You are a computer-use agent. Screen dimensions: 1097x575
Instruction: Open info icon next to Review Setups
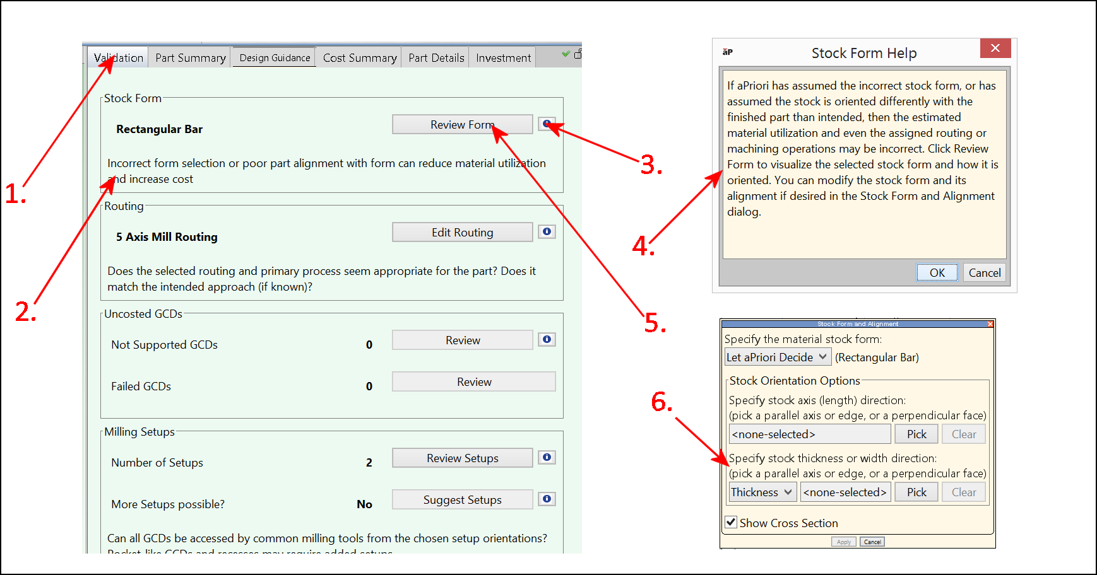click(x=547, y=457)
